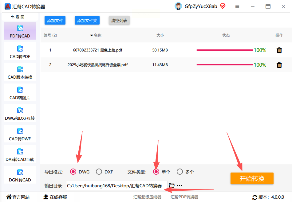Open the 汇帮超级压缩器 link
This screenshot has width=292, height=202.
147,197
